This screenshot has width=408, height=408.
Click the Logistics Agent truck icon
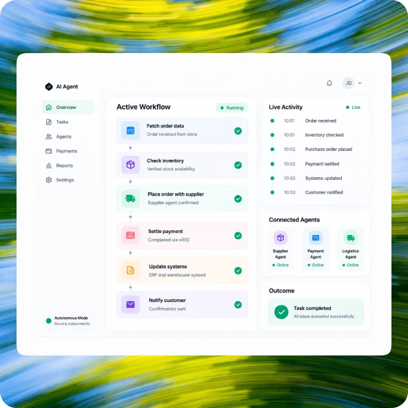pos(351,238)
